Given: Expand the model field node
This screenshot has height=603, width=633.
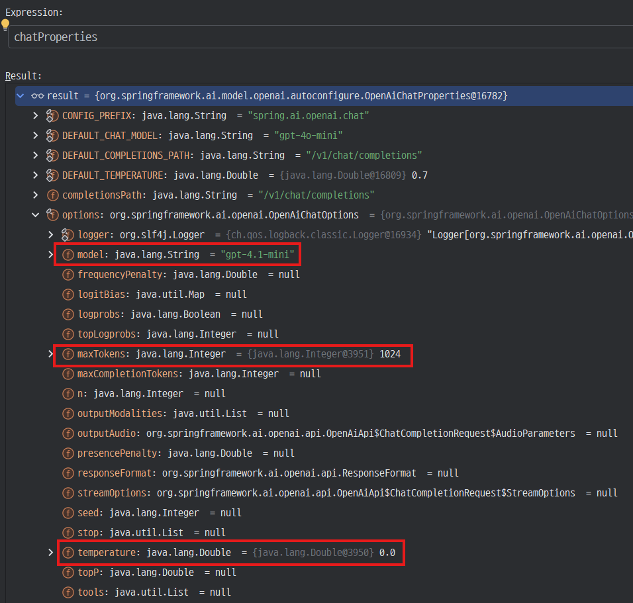Looking at the screenshot, I should pyautogui.click(x=50, y=254).
